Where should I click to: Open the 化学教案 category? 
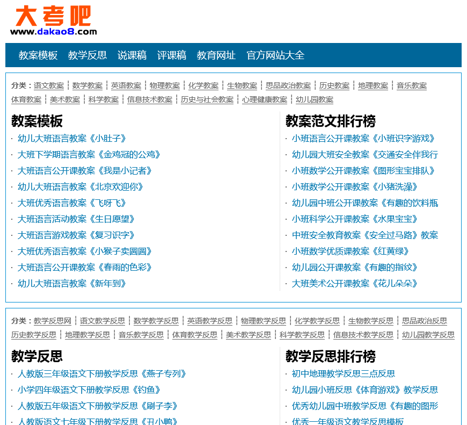(203, 85)
